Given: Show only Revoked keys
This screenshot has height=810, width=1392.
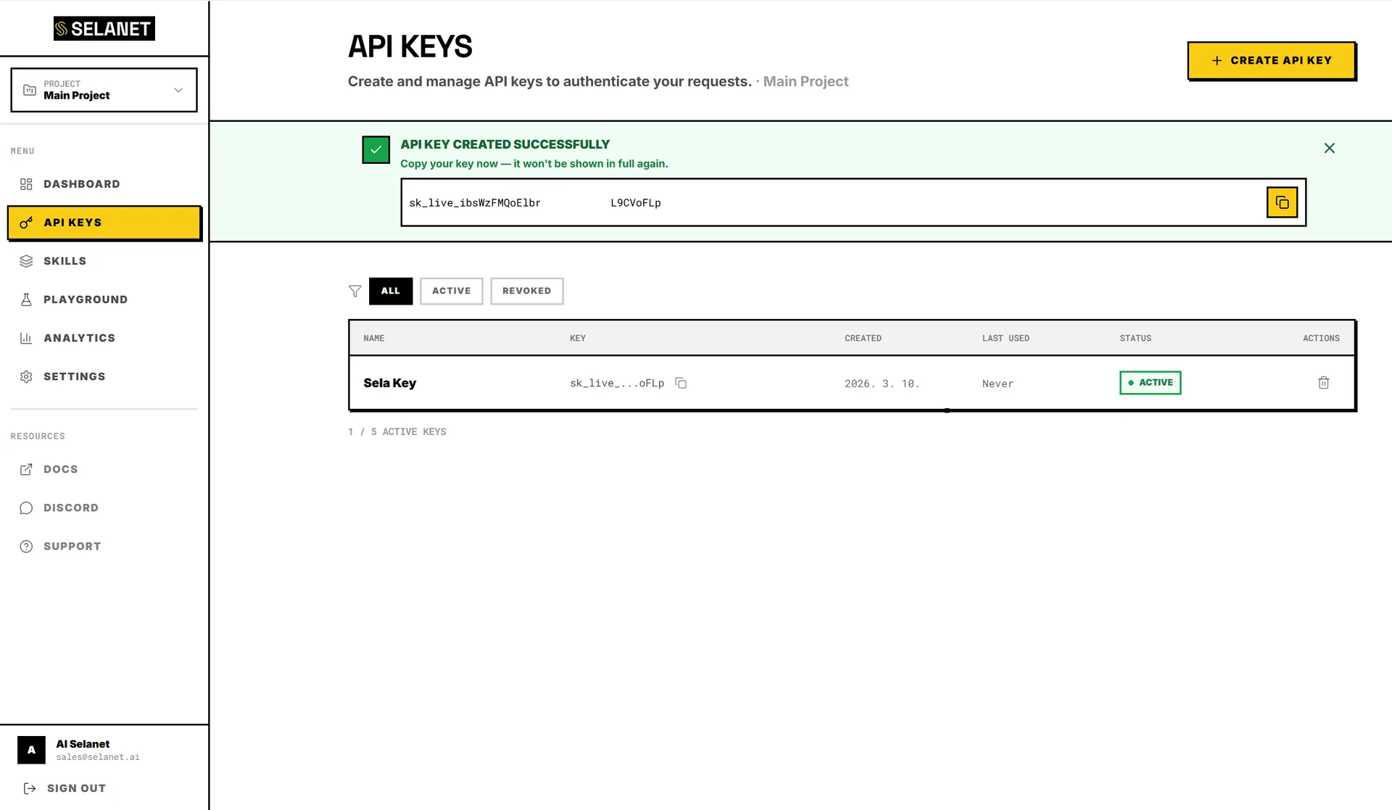Looking at the screenshot, I should coord(526,291).
